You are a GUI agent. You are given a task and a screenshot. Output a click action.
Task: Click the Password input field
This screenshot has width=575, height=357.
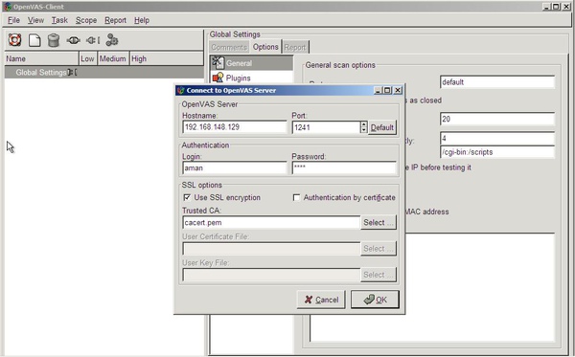coord(344,168)
